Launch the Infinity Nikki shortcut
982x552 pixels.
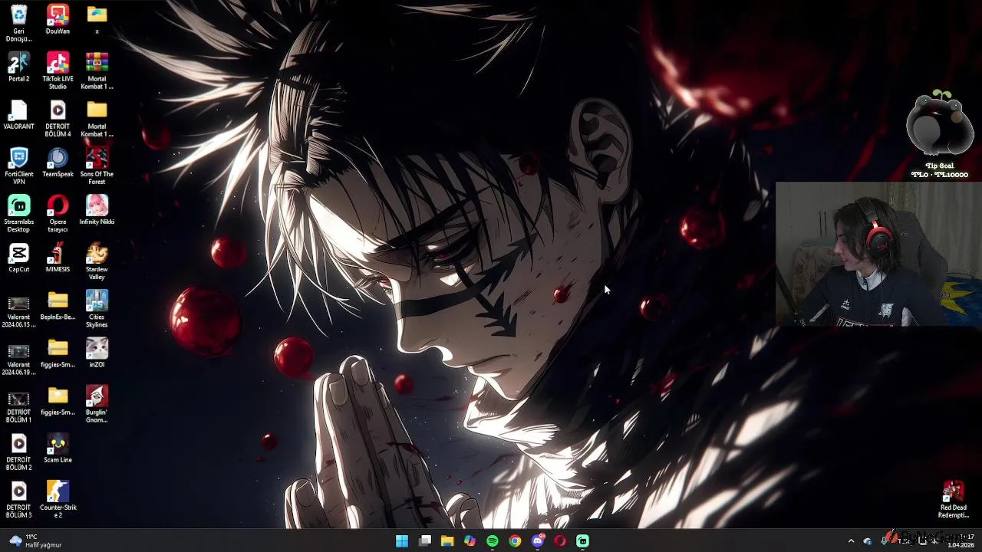point(97,210)
